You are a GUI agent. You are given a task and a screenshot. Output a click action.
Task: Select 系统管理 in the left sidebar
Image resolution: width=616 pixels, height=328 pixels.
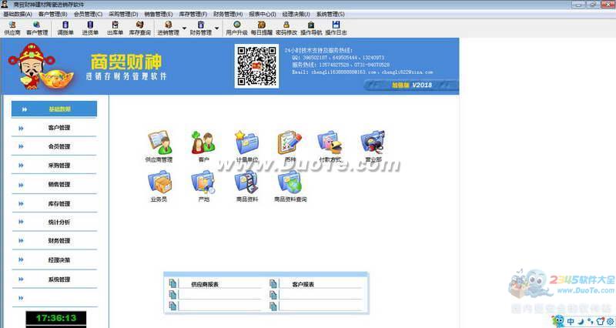tap(54, 279)
